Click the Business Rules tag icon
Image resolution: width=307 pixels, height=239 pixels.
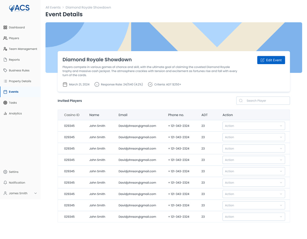click(x=5, y=70)
